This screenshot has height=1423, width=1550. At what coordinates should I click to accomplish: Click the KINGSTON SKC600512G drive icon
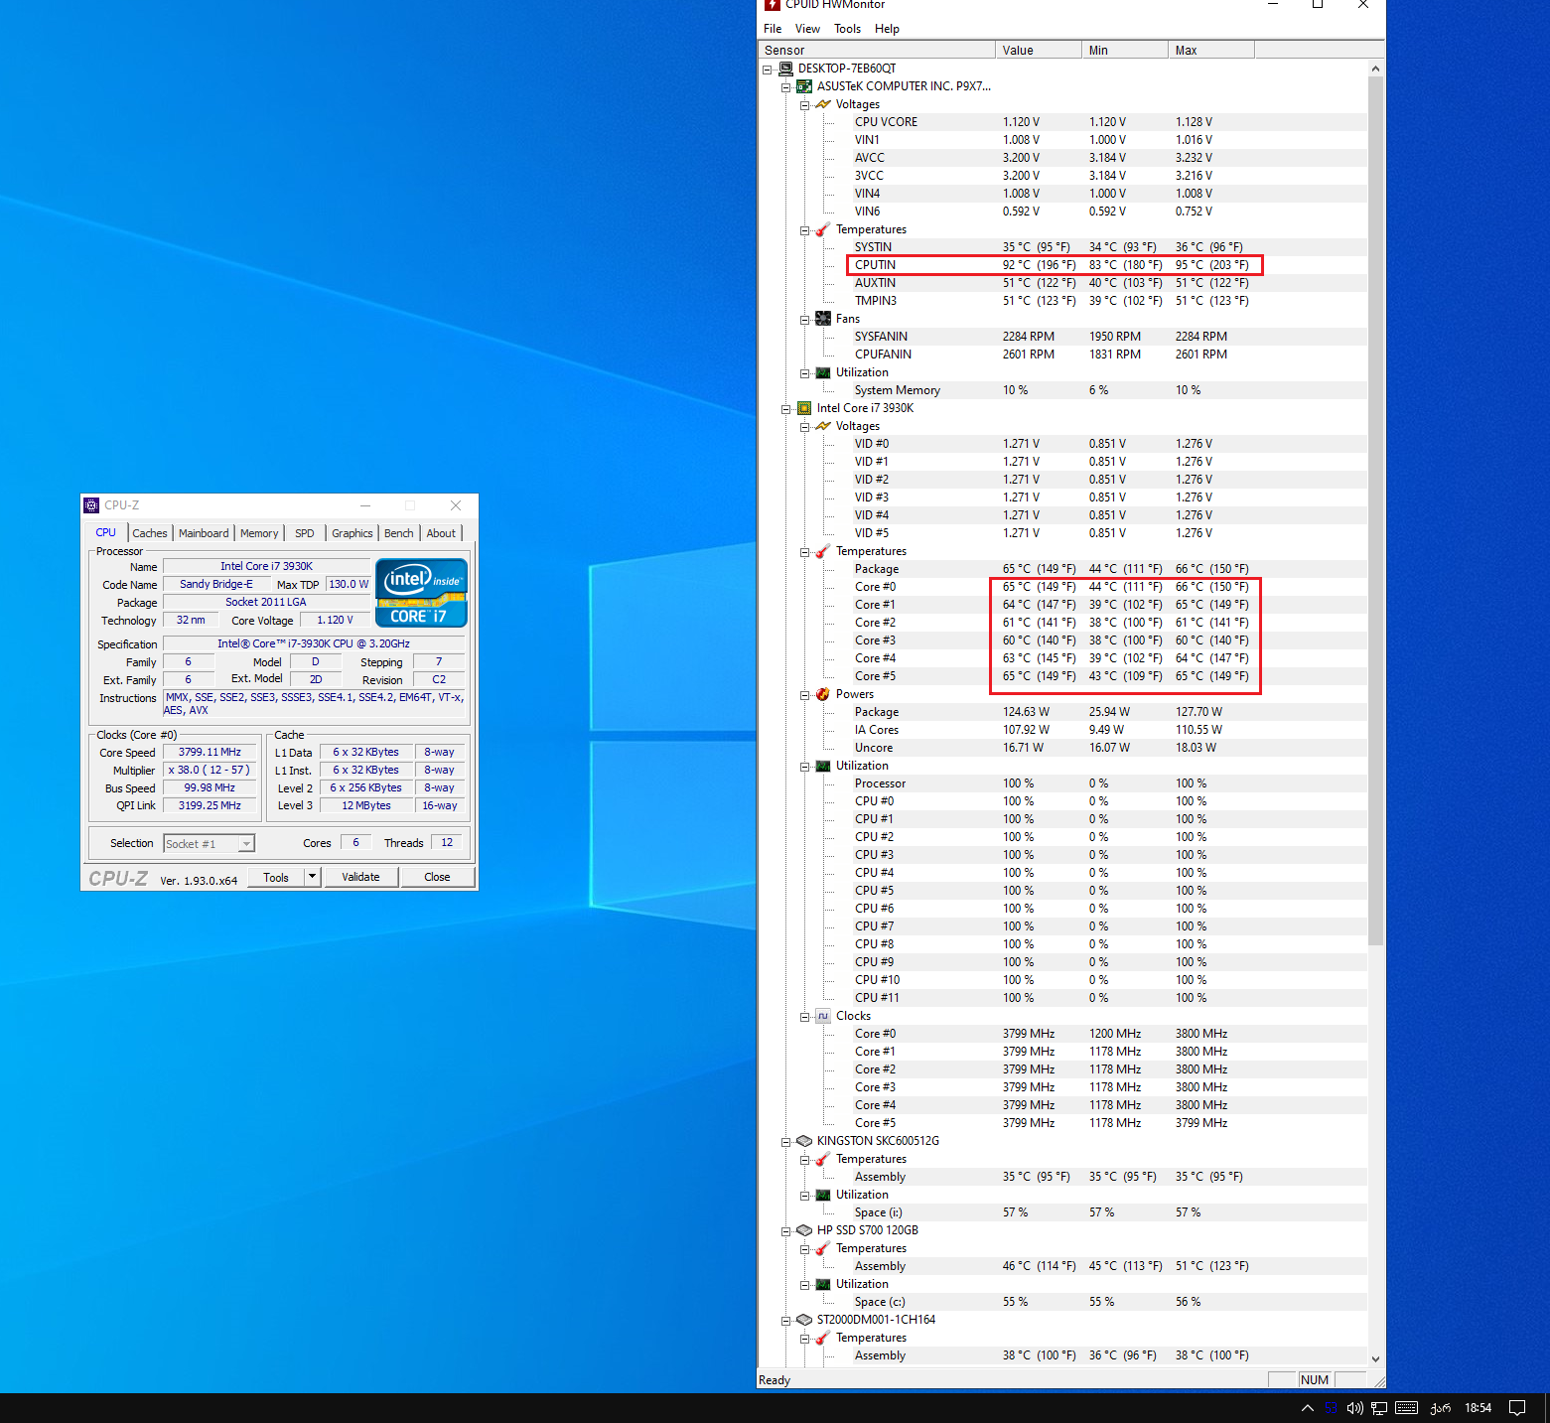(804, 1141)
